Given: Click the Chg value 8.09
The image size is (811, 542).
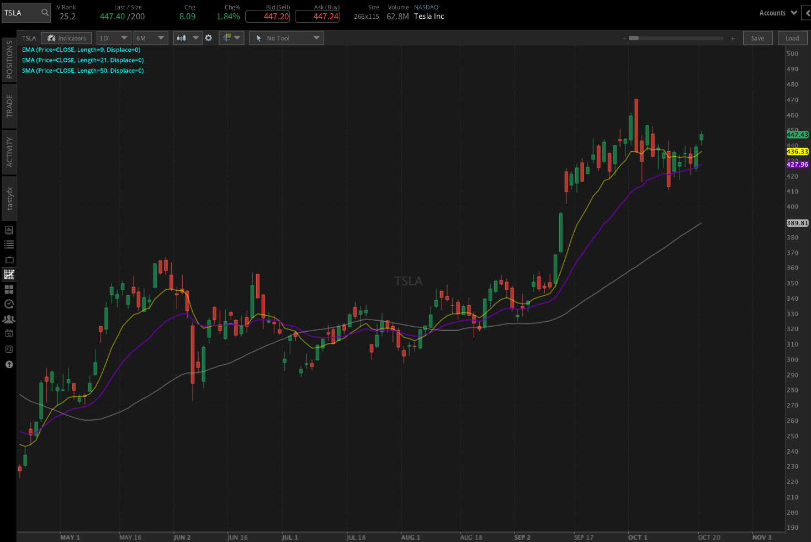Looking at the screenshot, I should [x=188, y=17].
